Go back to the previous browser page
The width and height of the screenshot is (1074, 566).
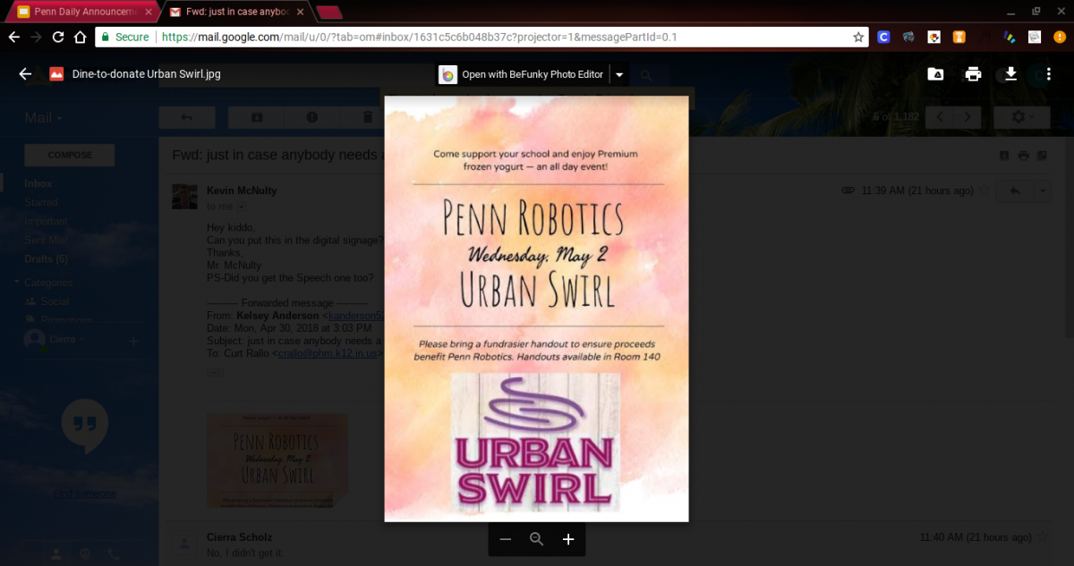tap(13, 37)
